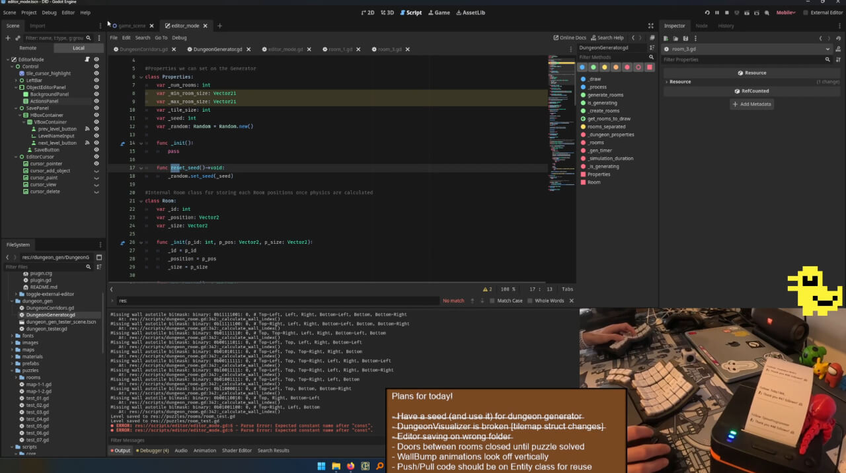Stop the running project
846x473 pixels.
727,13
